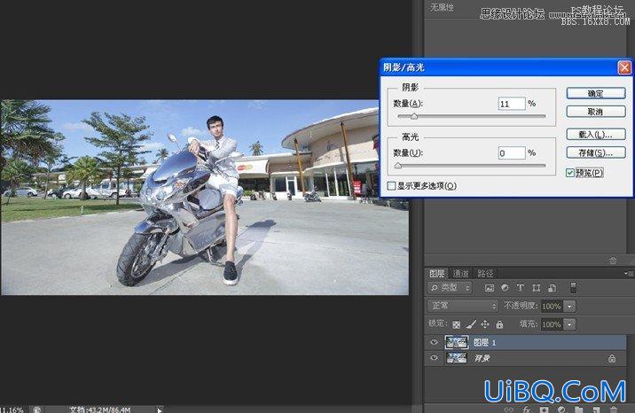Click the 高光 amount slider handle
635x413 pixels.
(398, 166)
